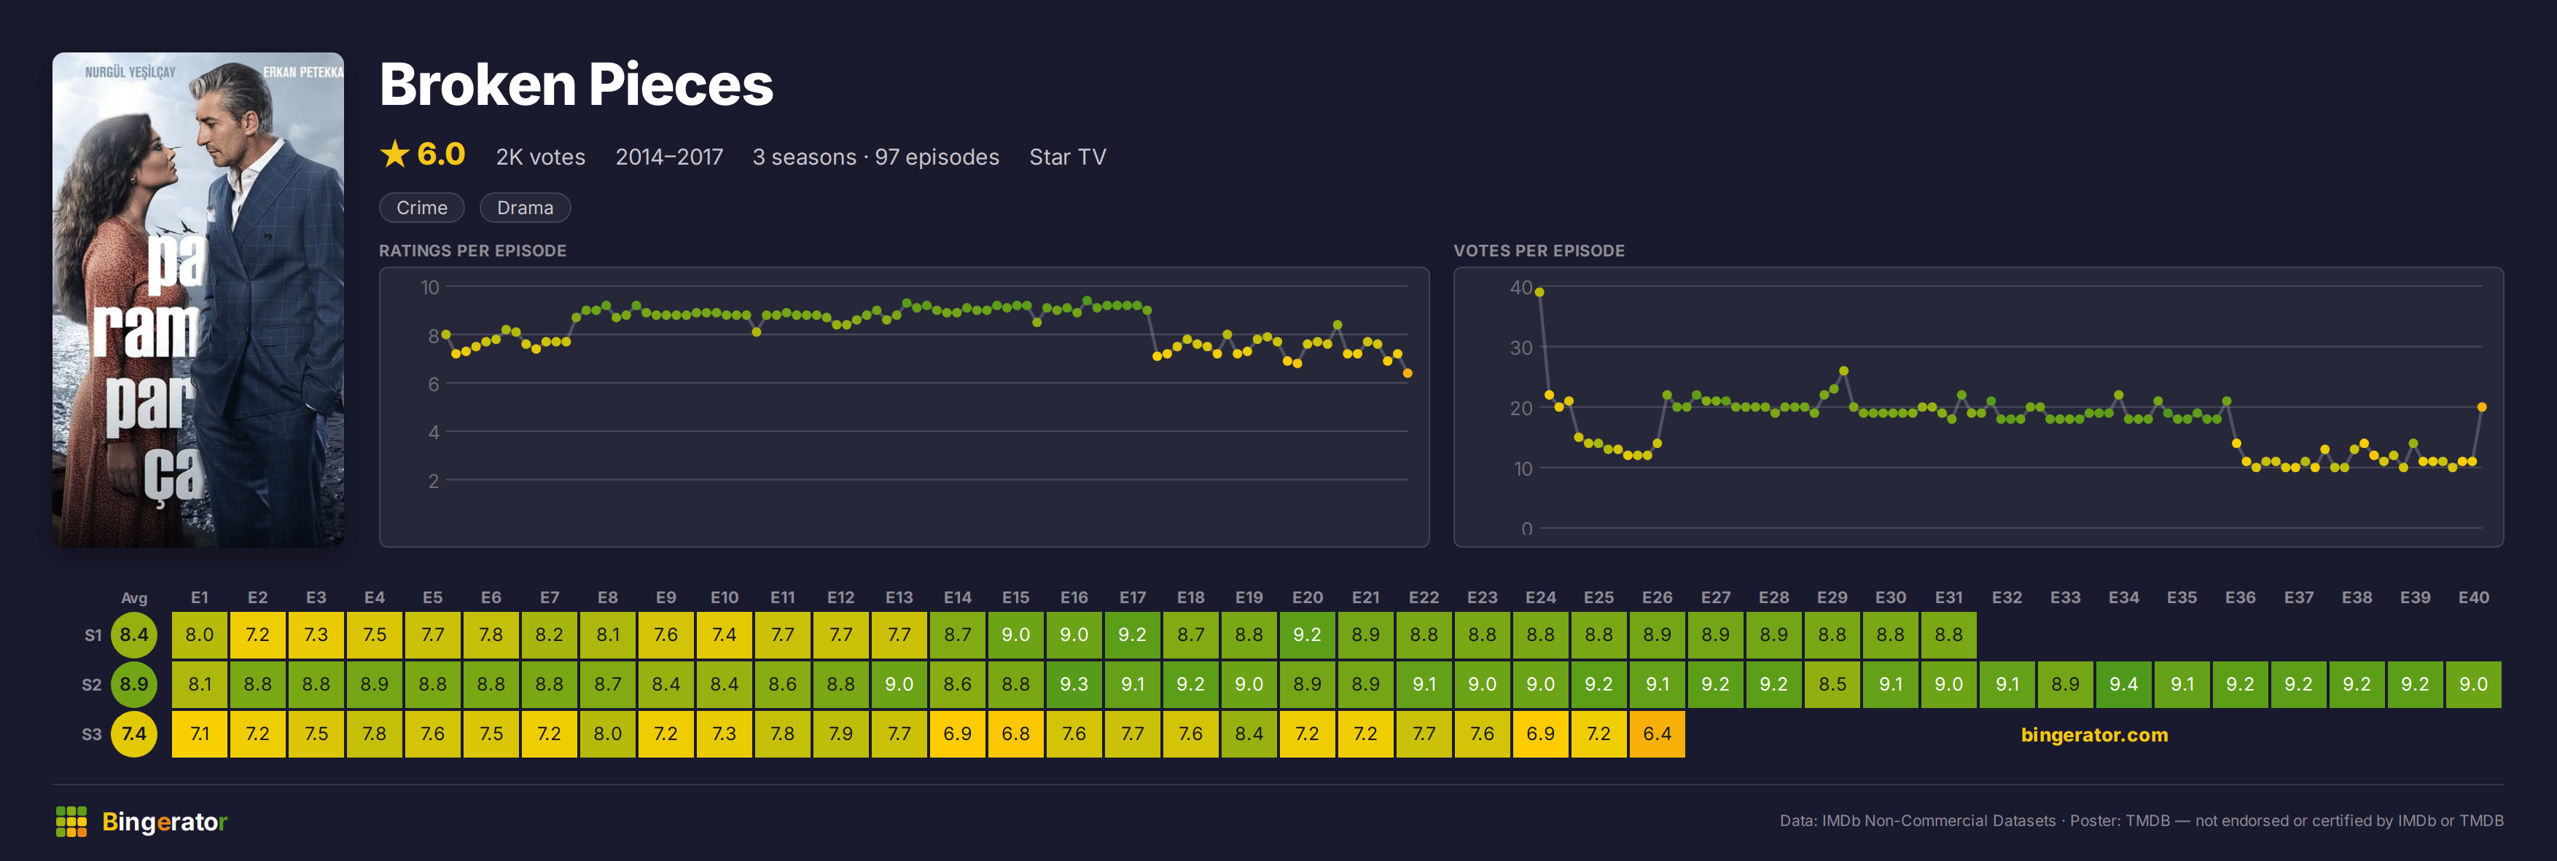Screen dimensions: 2557x861
Task: Click the E40 column header
Action: 2474,597
